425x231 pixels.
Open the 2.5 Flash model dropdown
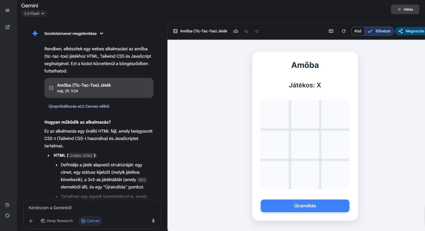point(34,14)
